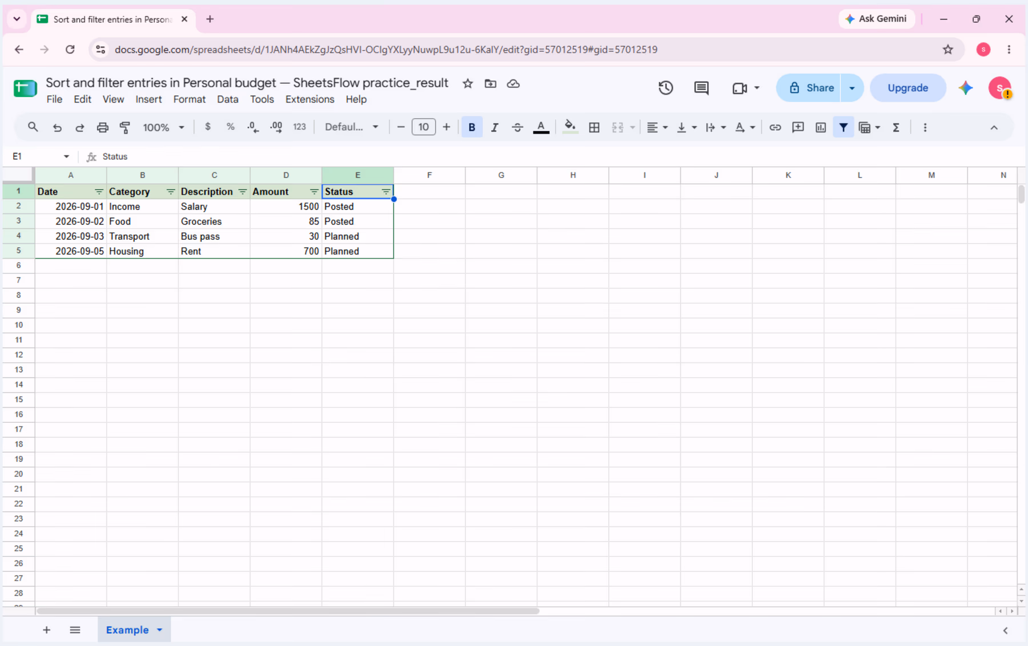Screen dimensions: 1028x646
Task: Open the functions sigma icon
Action: [x=896, y=127]
